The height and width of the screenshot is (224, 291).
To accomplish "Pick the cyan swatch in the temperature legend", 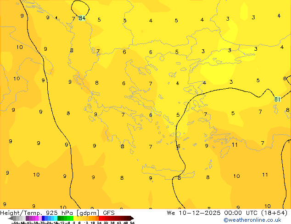I will (56, 219).
